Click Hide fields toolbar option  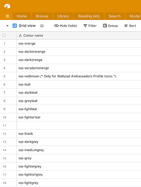[x=65, y=26]
